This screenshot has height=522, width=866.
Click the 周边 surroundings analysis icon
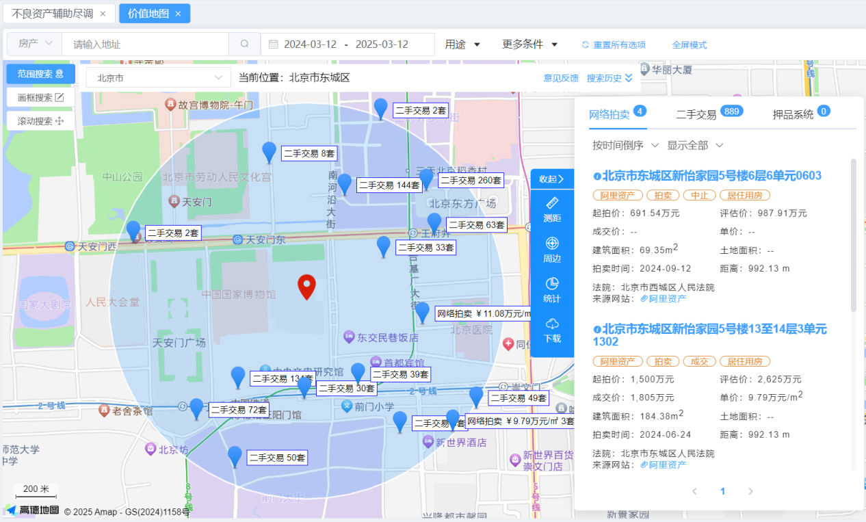(x=553, y=250)
